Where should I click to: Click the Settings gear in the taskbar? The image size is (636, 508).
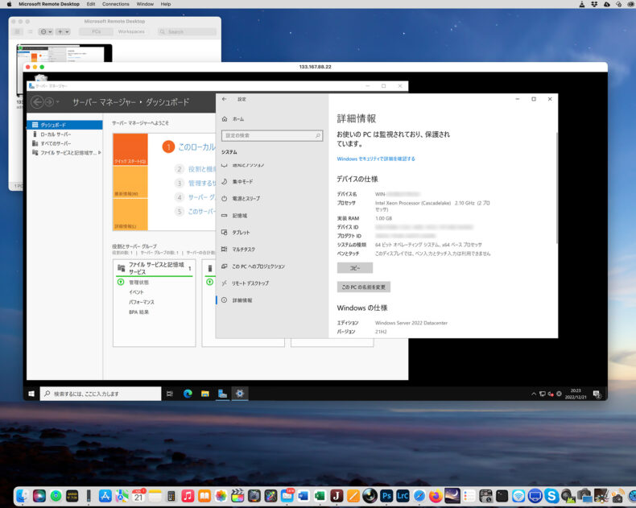pos(240,394)
